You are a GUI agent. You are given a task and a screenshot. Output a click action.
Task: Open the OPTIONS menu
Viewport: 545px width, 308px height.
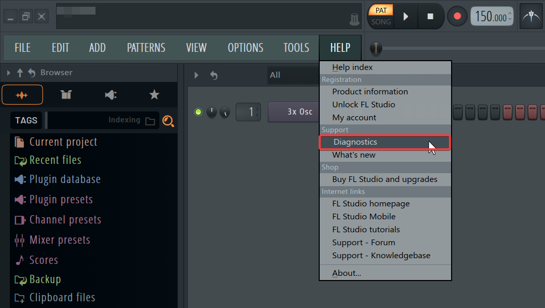click(x=245, y=47)
